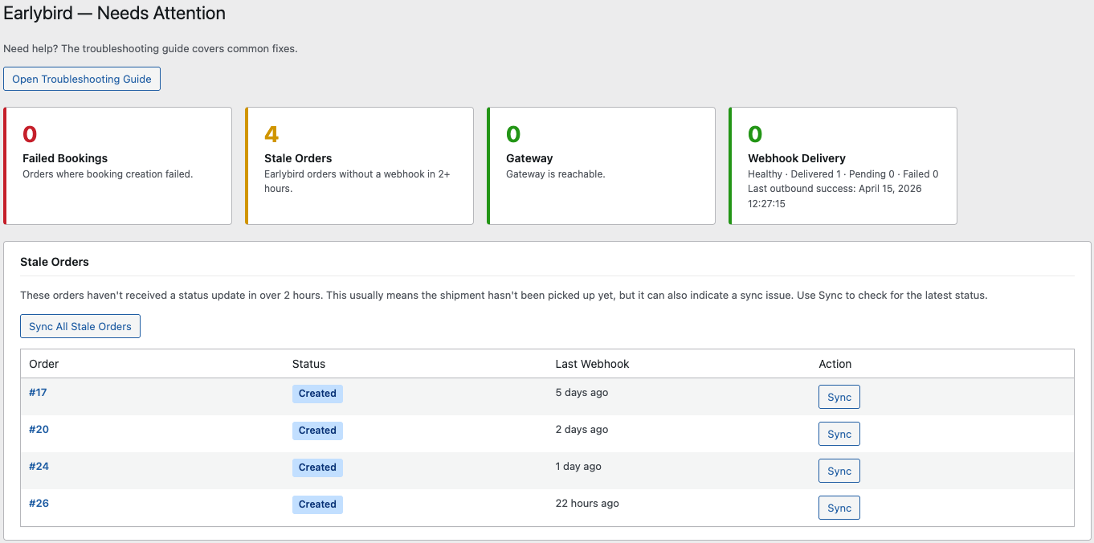Click the 'Last outbound success' timestamp text
Screen dimensions: 1094x543
click(x=835, y=196)
